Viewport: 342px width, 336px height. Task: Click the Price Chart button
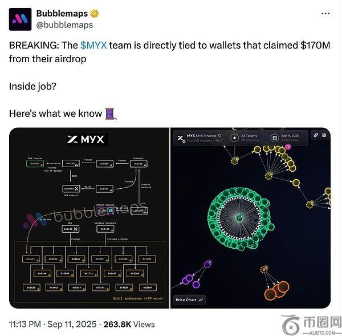(x=189, y=299)
